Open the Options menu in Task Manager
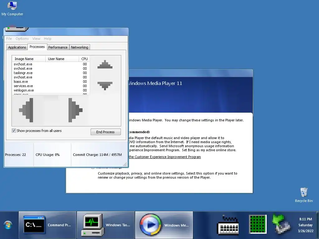Viewport: 319px width, 239px height. tap(22, 39)
